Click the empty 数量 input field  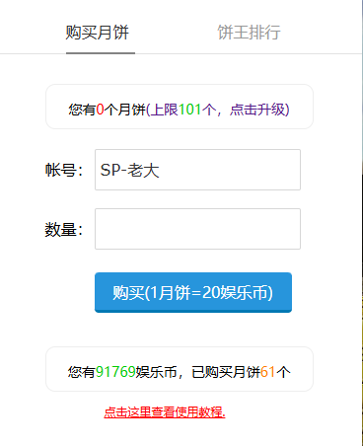coord(197,229)
